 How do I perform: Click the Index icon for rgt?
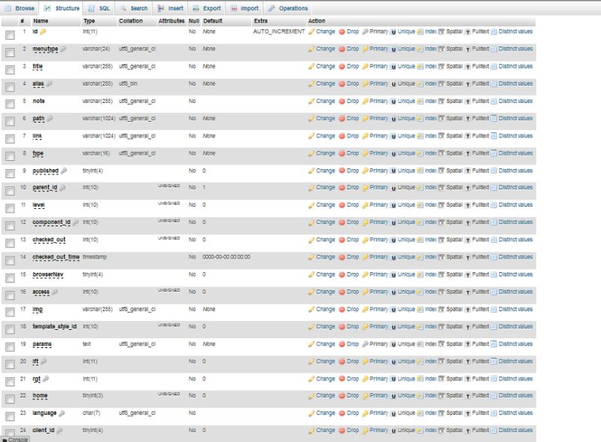[420, 379]
